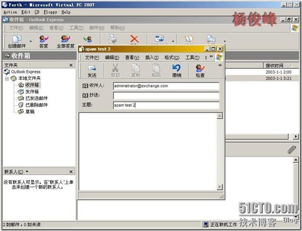Screen dimensions: 302x231
Task: Open Insert (插入) menu in compose window
Action: pos(152,57)
